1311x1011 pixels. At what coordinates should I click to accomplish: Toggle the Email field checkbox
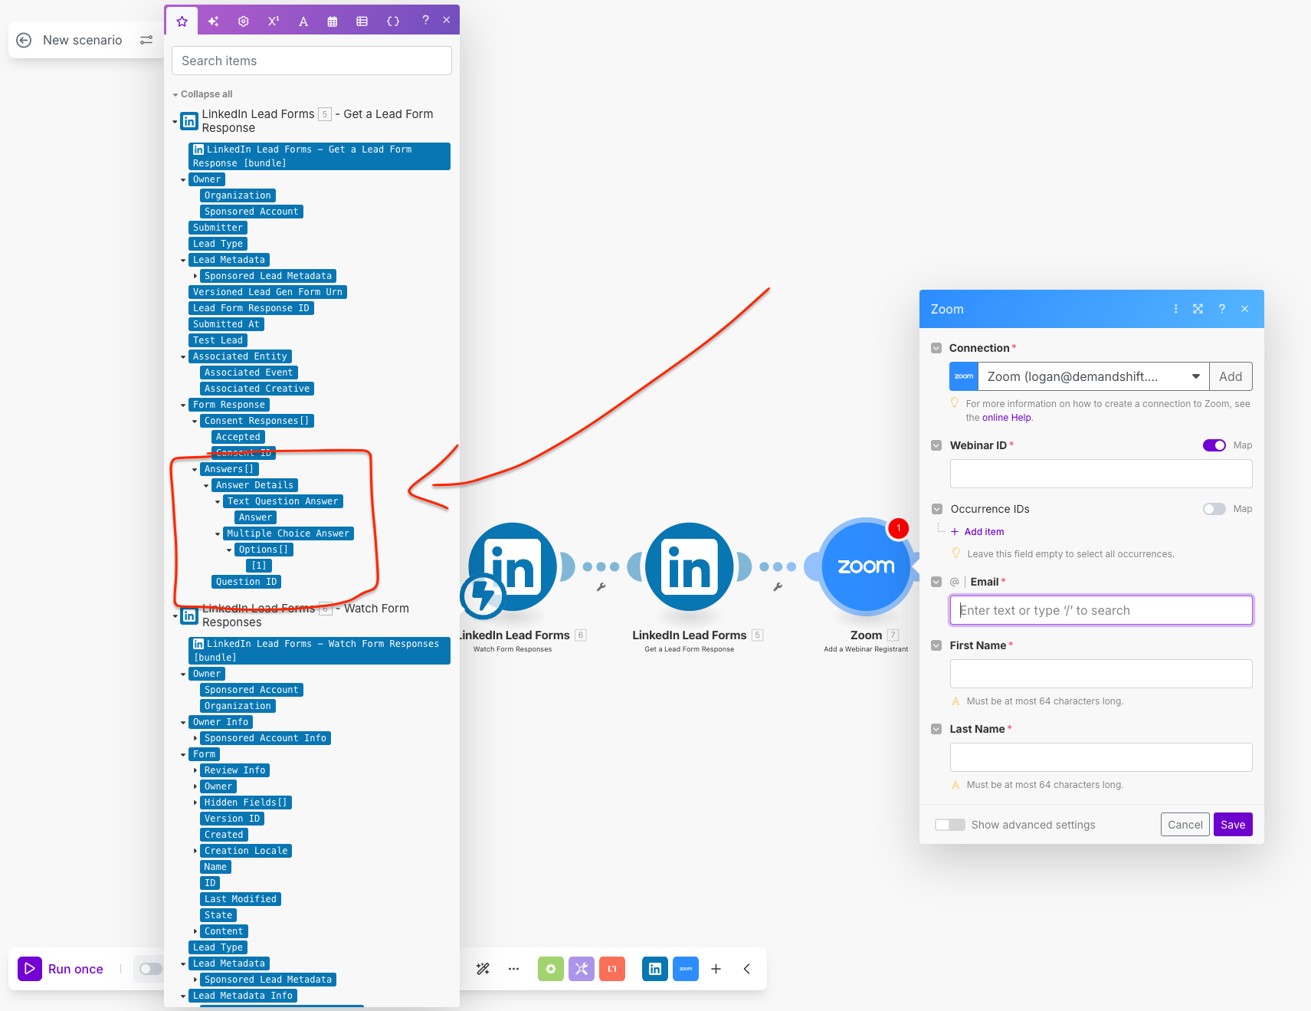[x=936, y=582]
